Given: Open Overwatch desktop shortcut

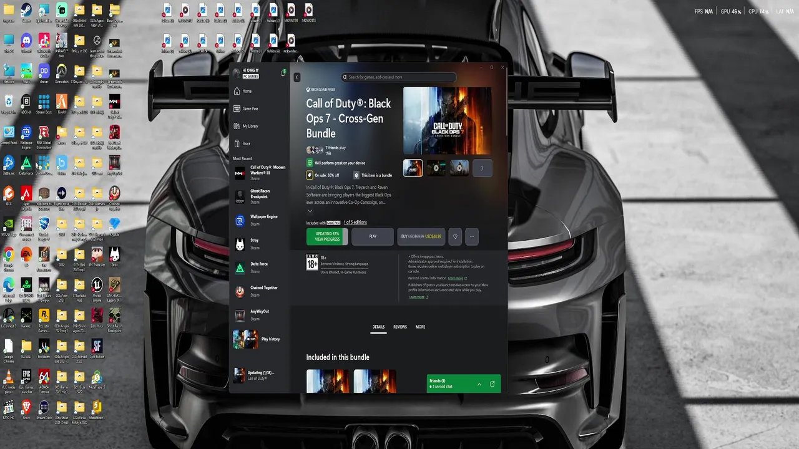Looking at the screenshot, I should tap(61, 72).
